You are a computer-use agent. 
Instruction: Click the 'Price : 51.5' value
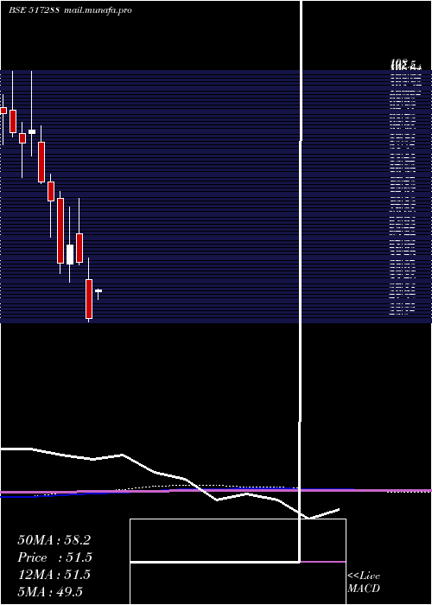[54, 557]
